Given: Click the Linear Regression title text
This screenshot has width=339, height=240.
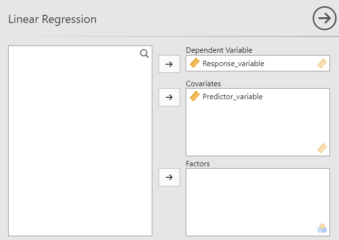Looking at the screenshot, I should pyautogui.click(x=53, y=19).
